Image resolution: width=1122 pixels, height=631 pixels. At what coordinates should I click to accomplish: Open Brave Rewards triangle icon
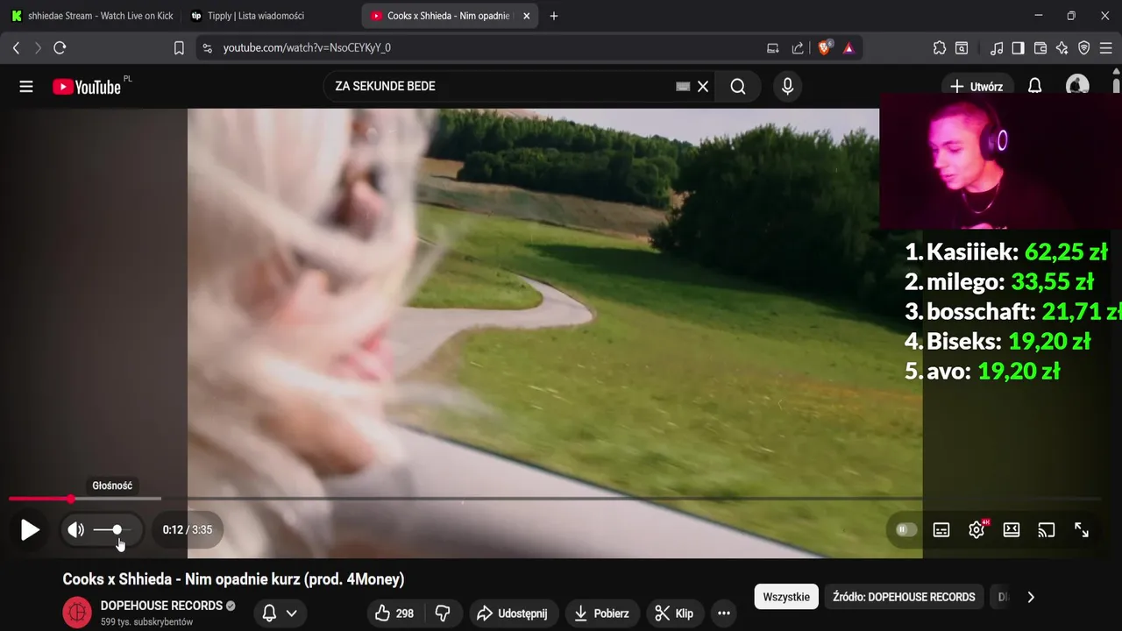[x=849, y=48]
